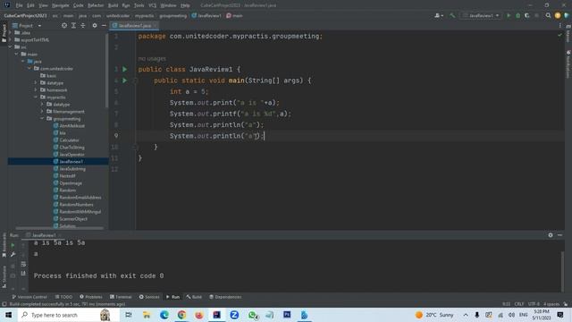Click the groupmeeting breadcrumb in navigation bar
The width and height of the screenshot is (572, 322).
click(172, 16)
